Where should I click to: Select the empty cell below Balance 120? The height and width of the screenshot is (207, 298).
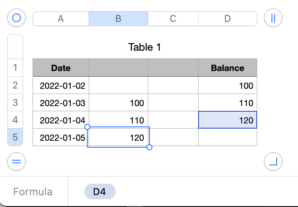tap(228, 137)
